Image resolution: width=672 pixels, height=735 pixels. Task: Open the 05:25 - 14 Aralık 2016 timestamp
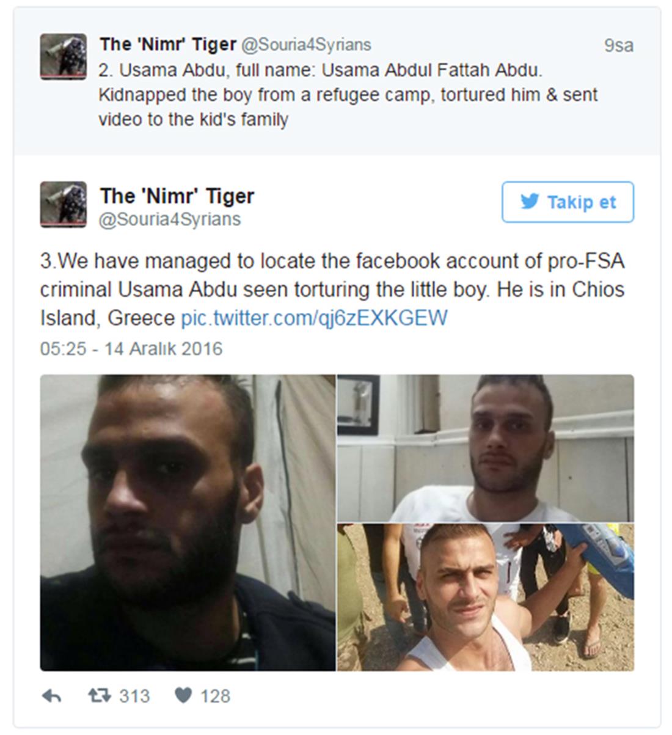tap(131, 349)
